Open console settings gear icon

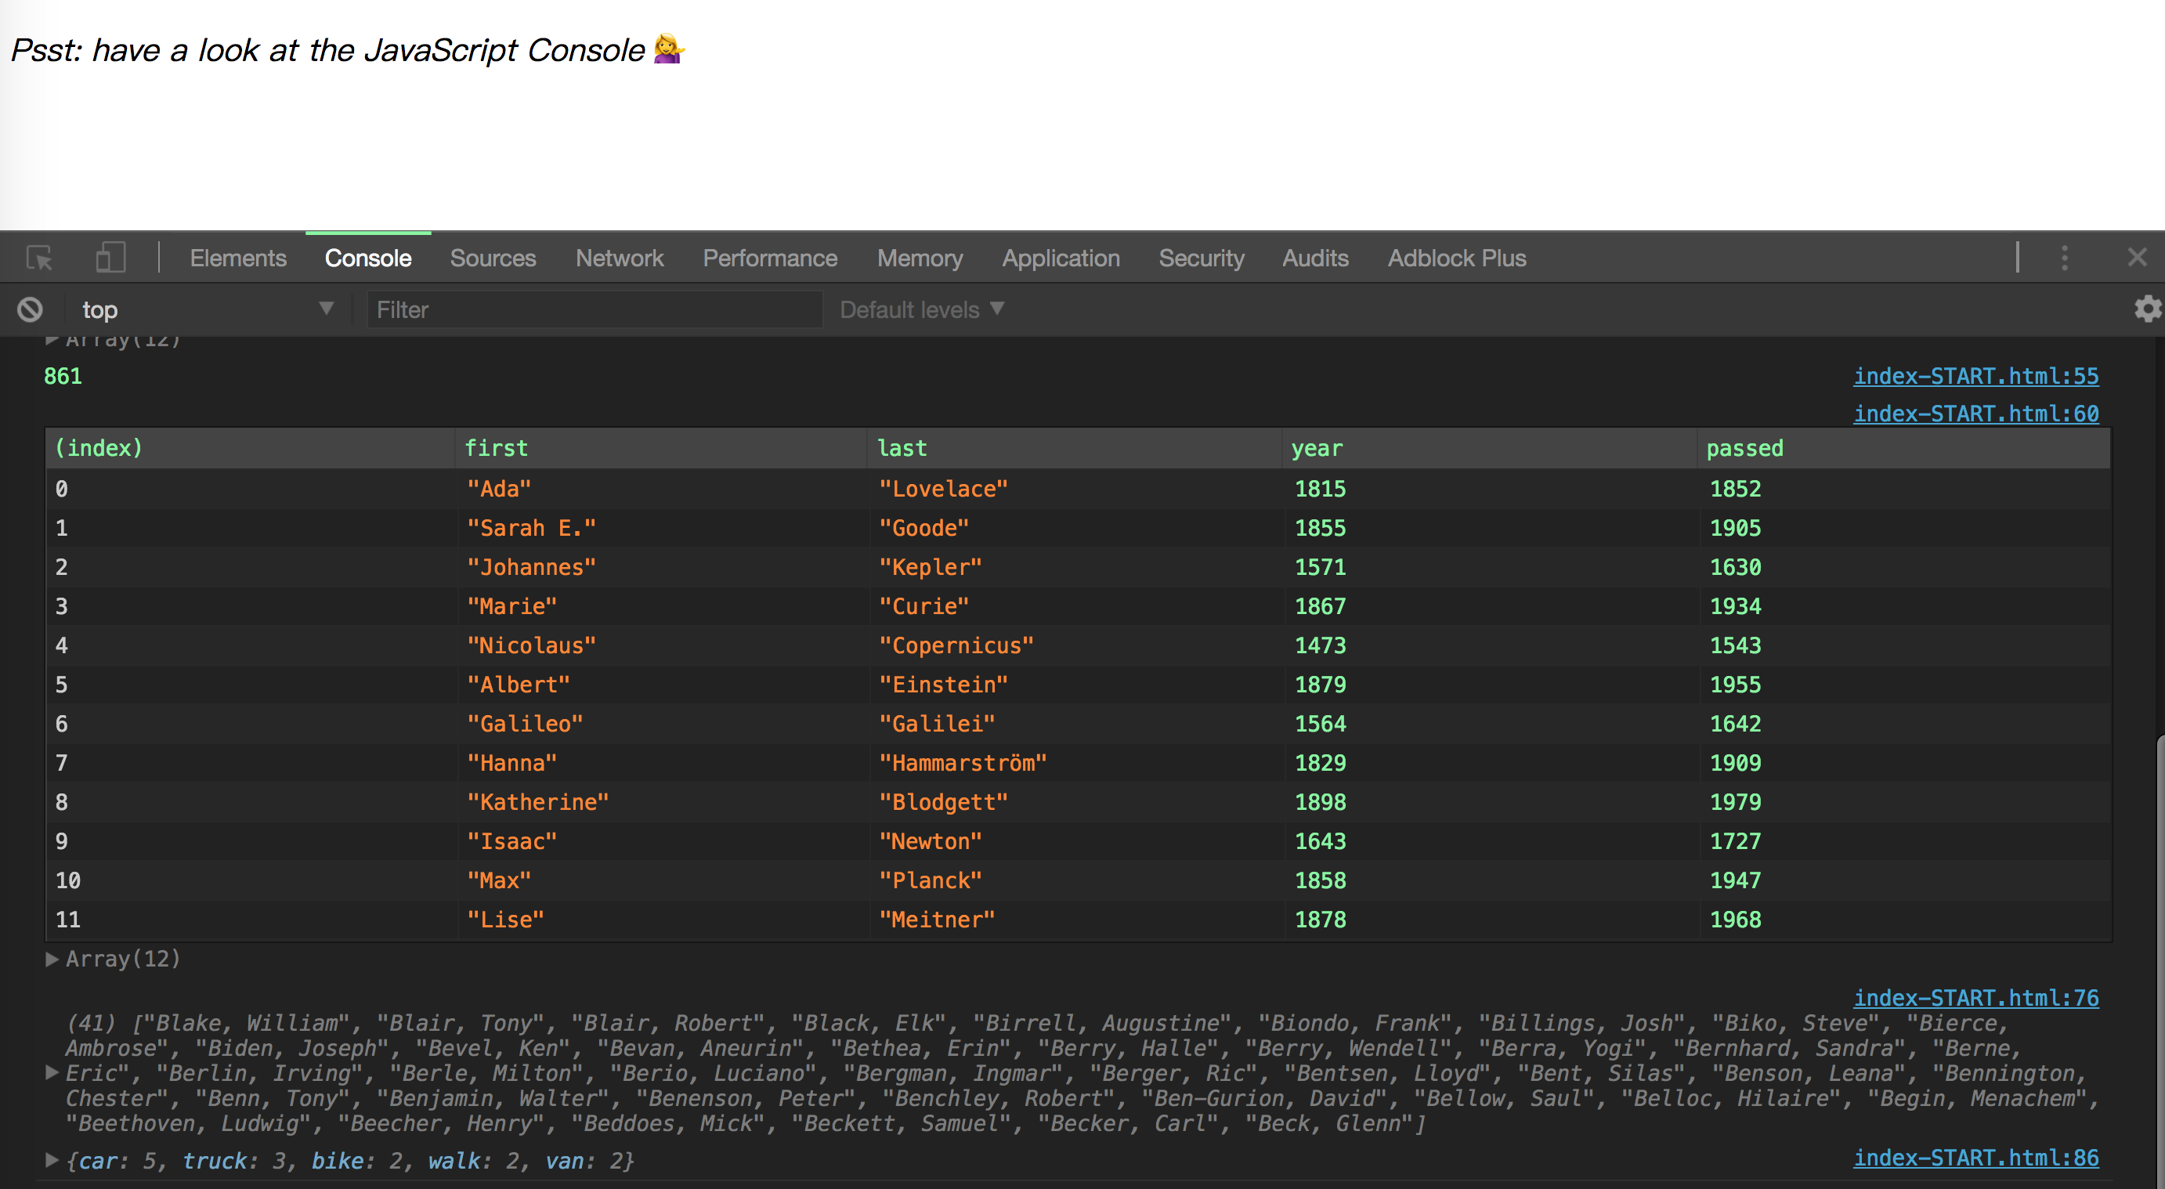[2147, 309]
